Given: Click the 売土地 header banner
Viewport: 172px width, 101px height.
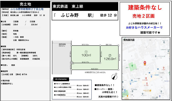Looking at the screenshot, I should tap(25, 4).
